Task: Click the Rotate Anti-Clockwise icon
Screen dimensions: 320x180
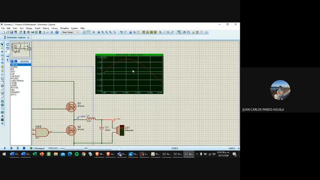Action: [x=7, y=48]
